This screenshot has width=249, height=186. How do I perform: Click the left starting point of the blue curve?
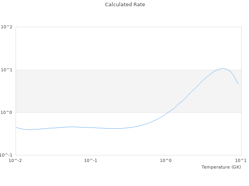pyautogui.click(x=16, y=127)
